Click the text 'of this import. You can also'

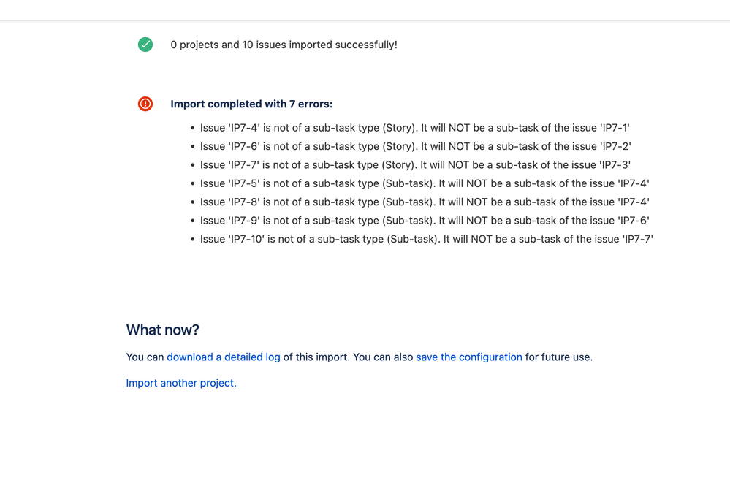click(349, 357)
